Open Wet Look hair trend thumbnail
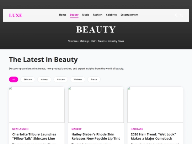Image resolution: width=192 pixels, height=144 pixels. [155, 105]
